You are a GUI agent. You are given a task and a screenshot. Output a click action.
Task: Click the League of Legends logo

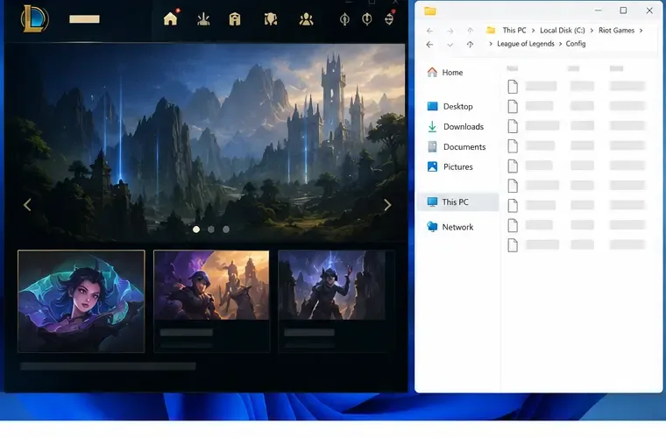tap(34, 18)
